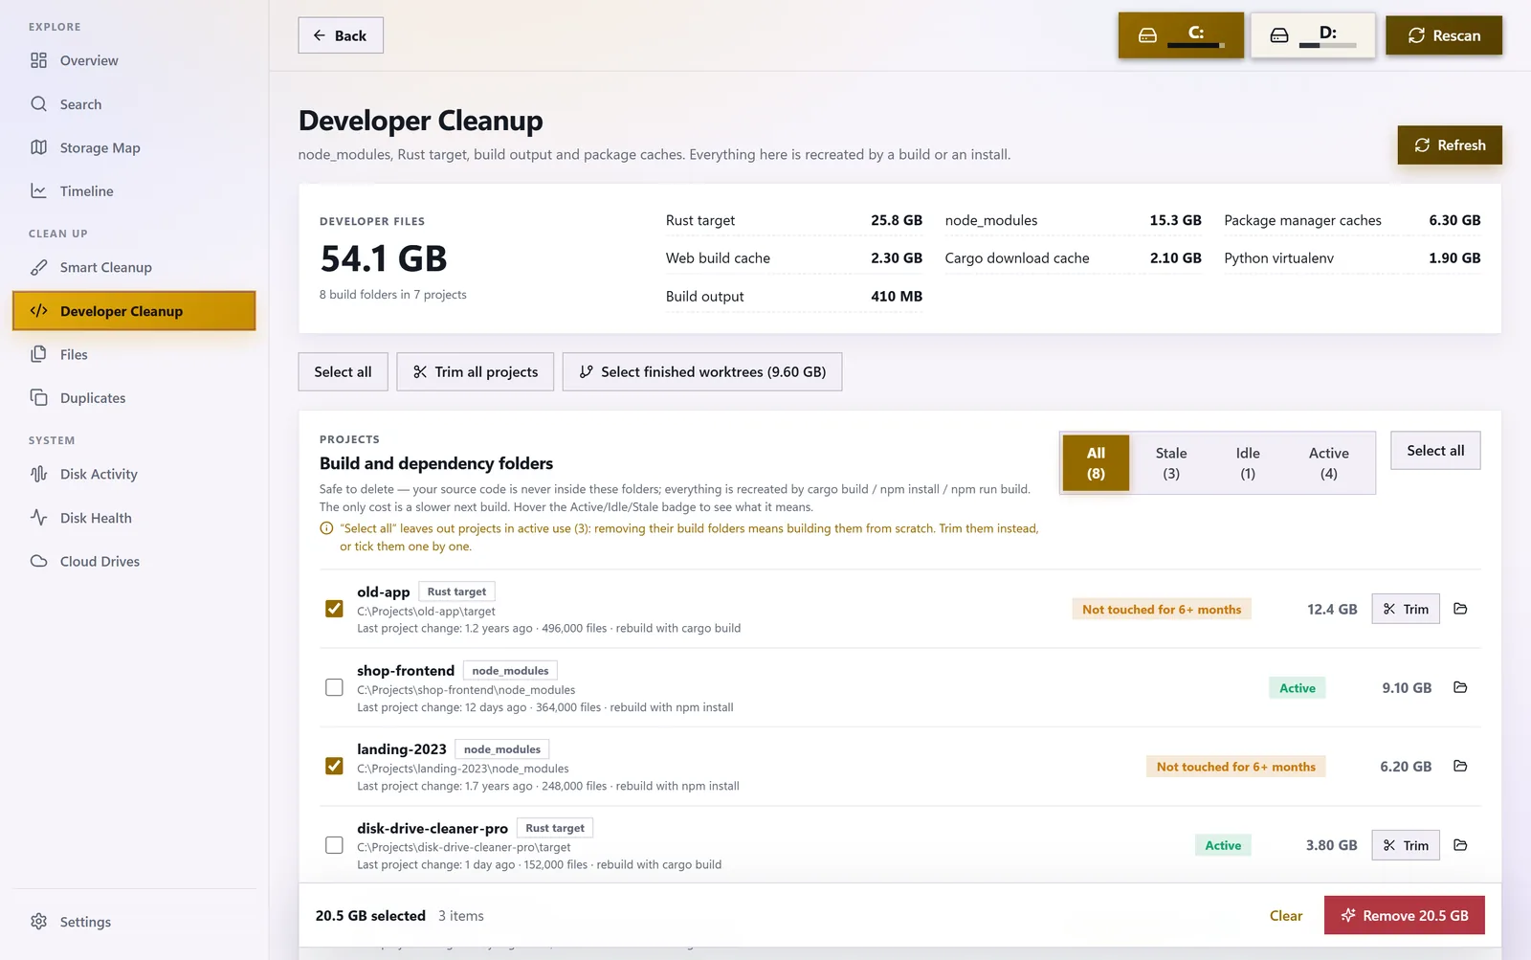Open Smart Cleanup from the sidebar
The image size is (1531, 960).
point(134,267)
